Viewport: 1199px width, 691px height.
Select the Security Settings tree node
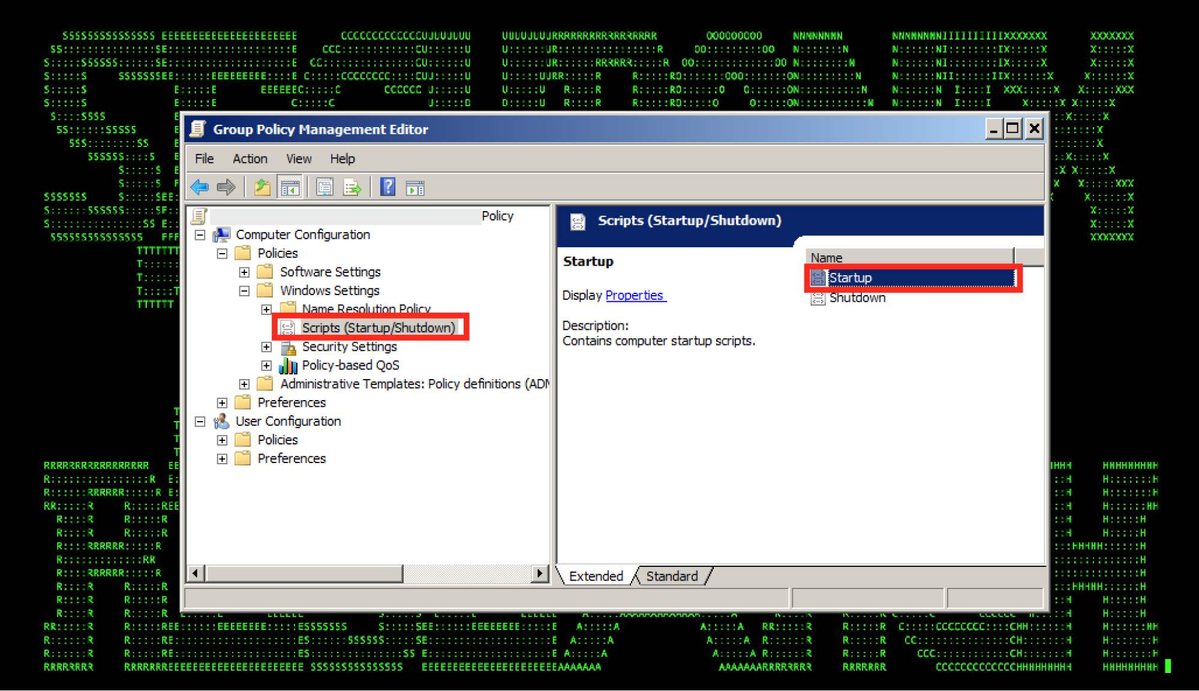(349, 347)
